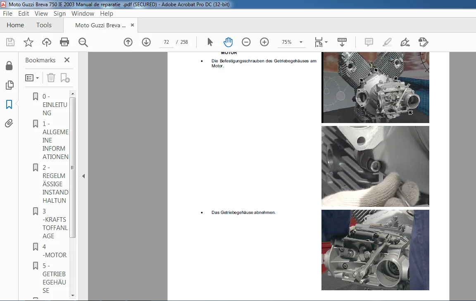Click the Bookmarks panel heading
This screenshot has height=301, width=476.
coord(40,60)
